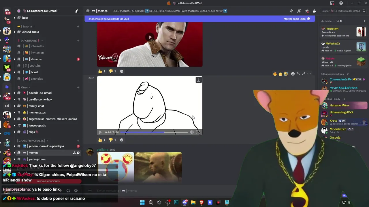The height and width of the screenshot is (207, 369).
Task: Add channel to IMPORTANTE category
Action: (x=78, y=41)
